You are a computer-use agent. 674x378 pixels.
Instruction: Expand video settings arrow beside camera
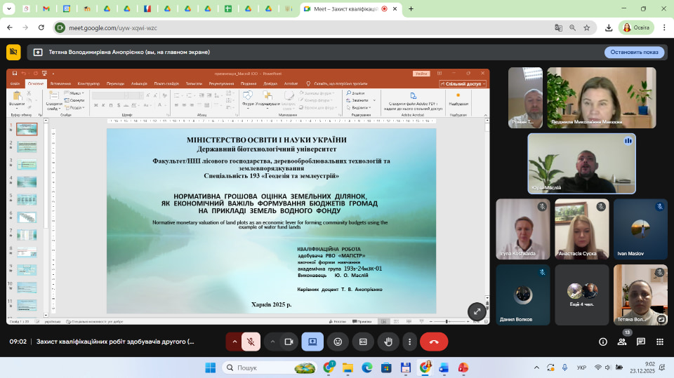(x=272, y=342)
